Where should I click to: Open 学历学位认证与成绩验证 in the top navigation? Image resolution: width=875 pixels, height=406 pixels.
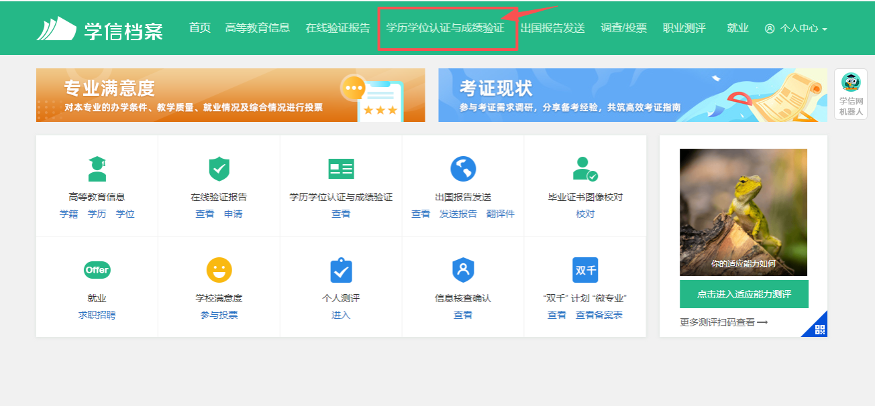click(445, 28)
